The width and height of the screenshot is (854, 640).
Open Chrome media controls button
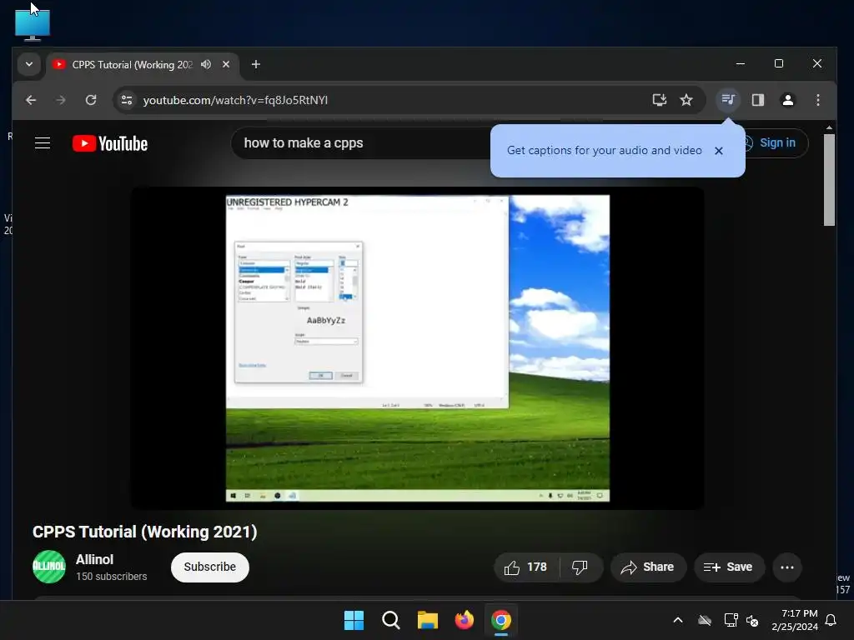[x=728, y=100]
